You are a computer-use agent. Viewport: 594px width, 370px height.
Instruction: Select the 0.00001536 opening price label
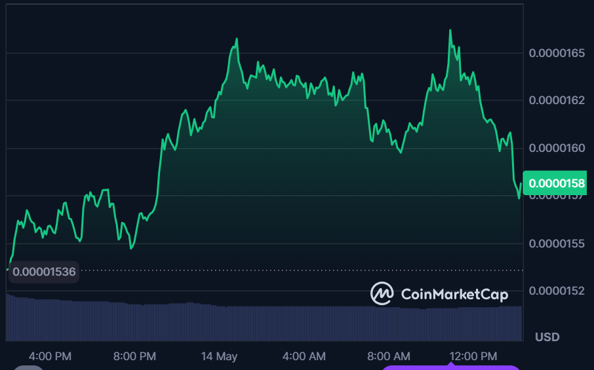coord(44,270)
